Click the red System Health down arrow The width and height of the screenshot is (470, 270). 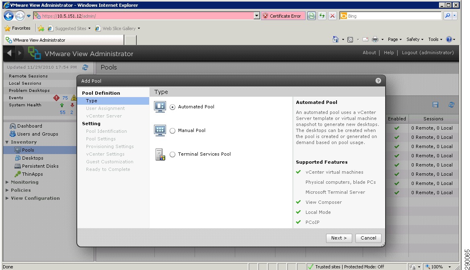72,105
